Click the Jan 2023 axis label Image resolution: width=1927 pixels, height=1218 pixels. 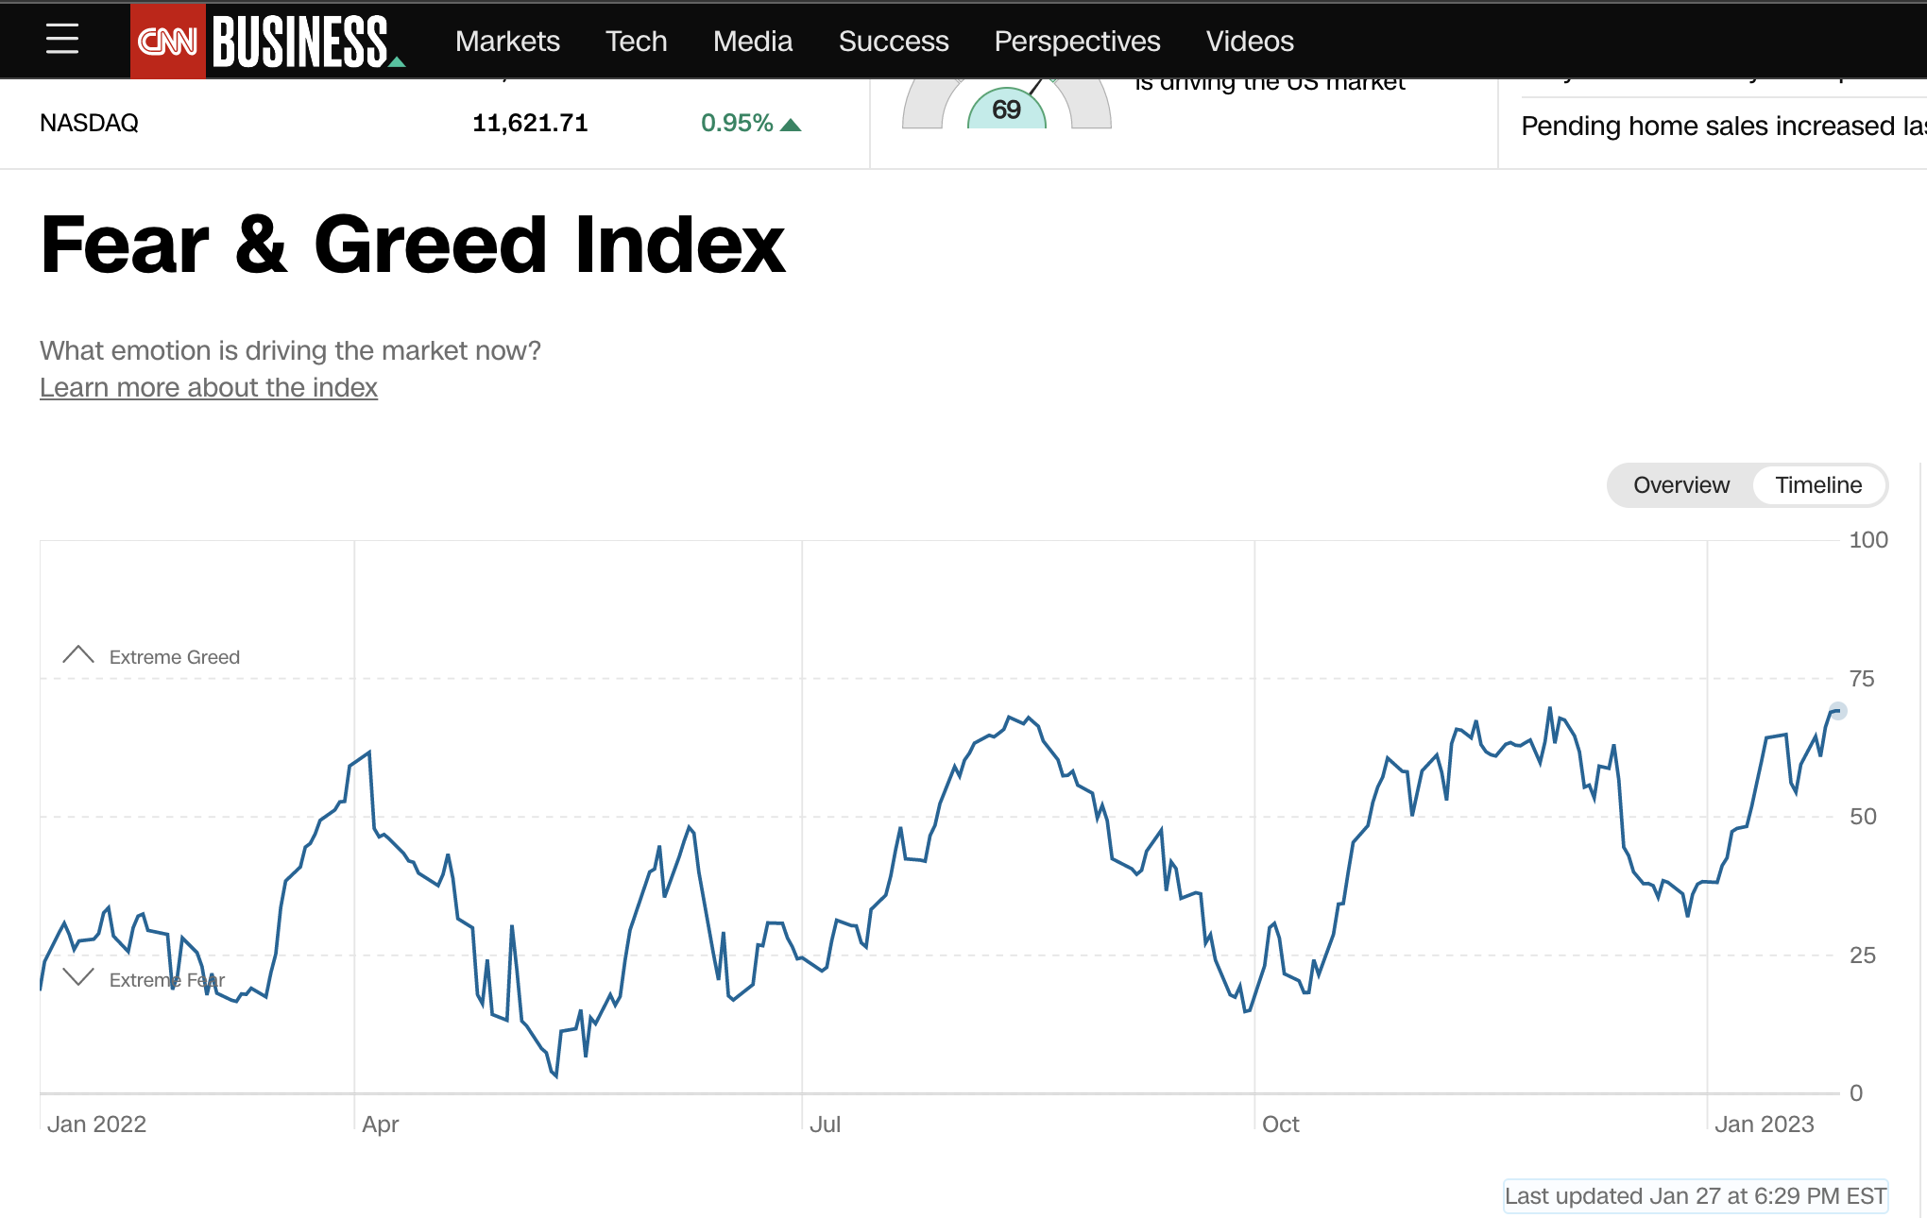click(x=1765, y=1124)
